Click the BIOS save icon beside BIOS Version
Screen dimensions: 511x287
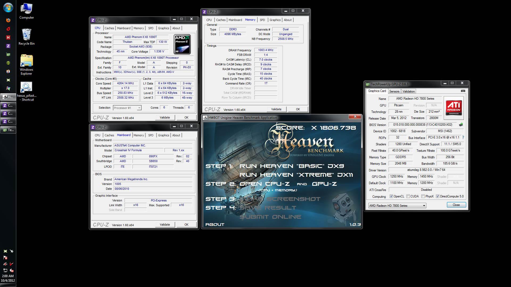point(461,125)
